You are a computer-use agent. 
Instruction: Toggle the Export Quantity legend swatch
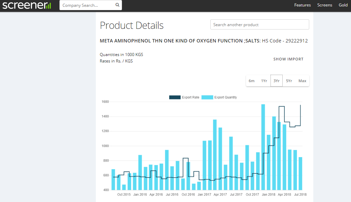[x=207, y=97]
